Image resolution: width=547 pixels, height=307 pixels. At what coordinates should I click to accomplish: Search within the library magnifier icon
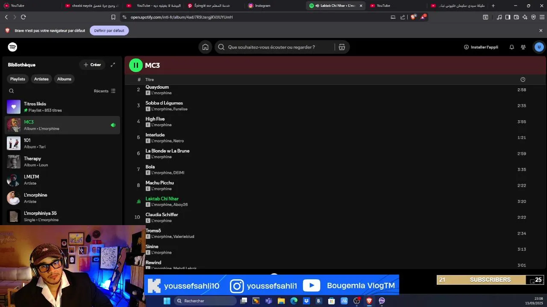pos(12,91)
